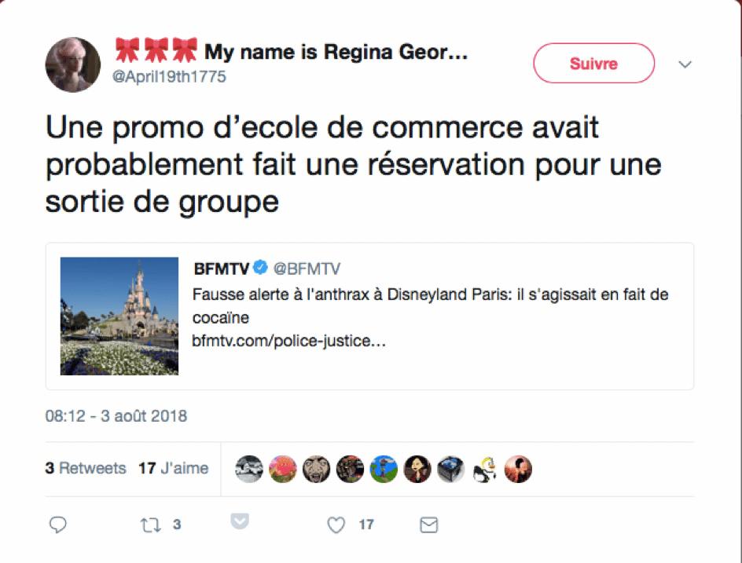The height and width of the screenshot is (563, 742).
Task: Follow the account with the Suivre button
Action: (594, 64)
